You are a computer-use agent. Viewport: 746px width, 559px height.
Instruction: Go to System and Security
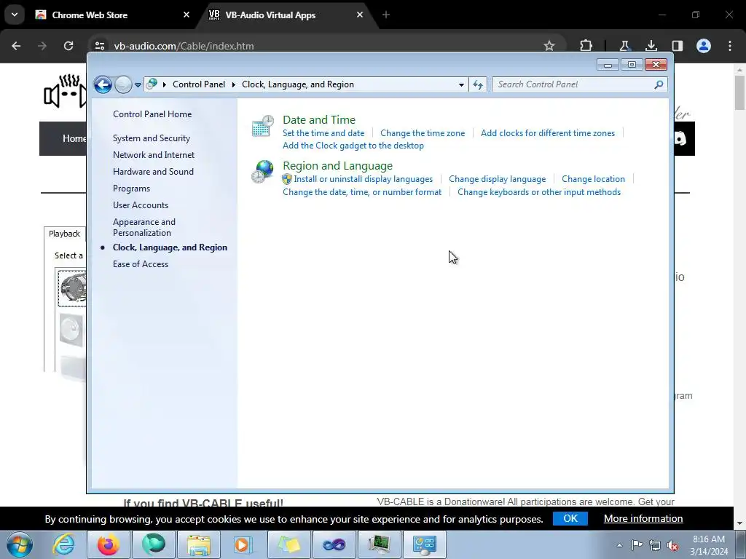click(x=152, y=138)
